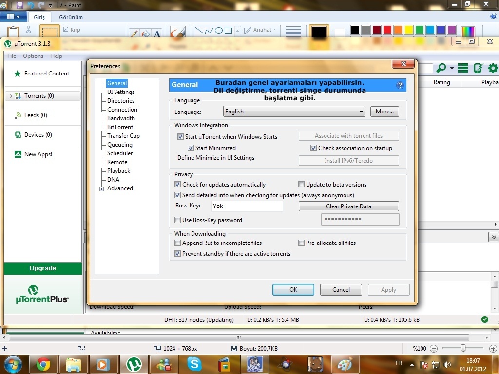Viewport: 499px width, 374px height.
Task: Launch Google Chrome from the taskbar
Action: 43,364
